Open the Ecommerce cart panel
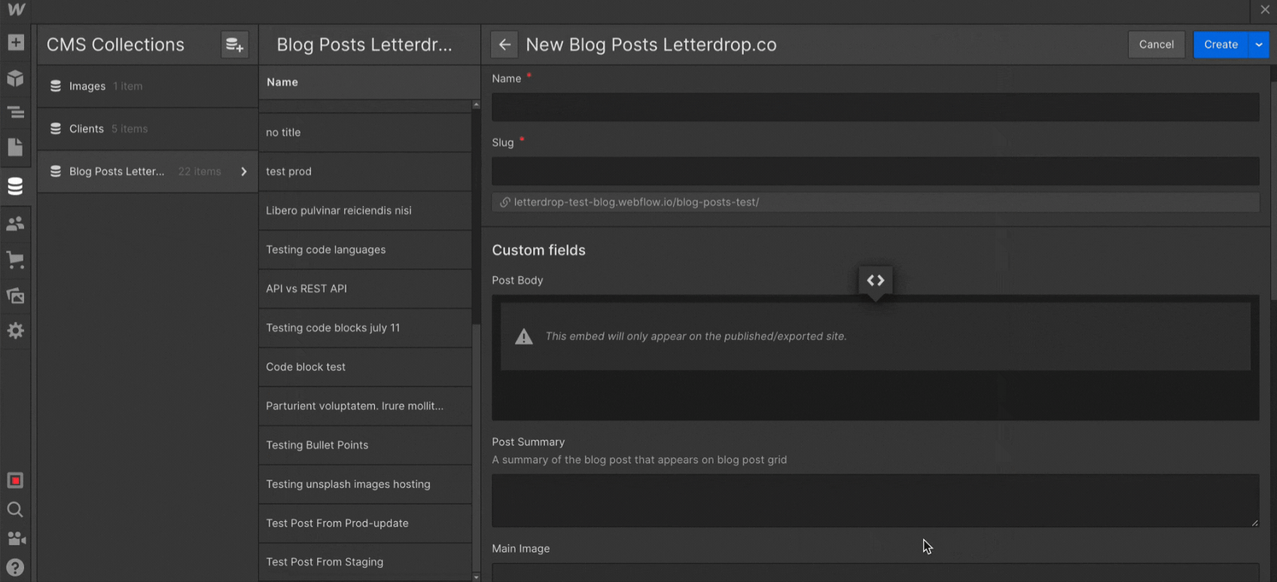This screenshot has width=1277, height=582. coord(15,259)
